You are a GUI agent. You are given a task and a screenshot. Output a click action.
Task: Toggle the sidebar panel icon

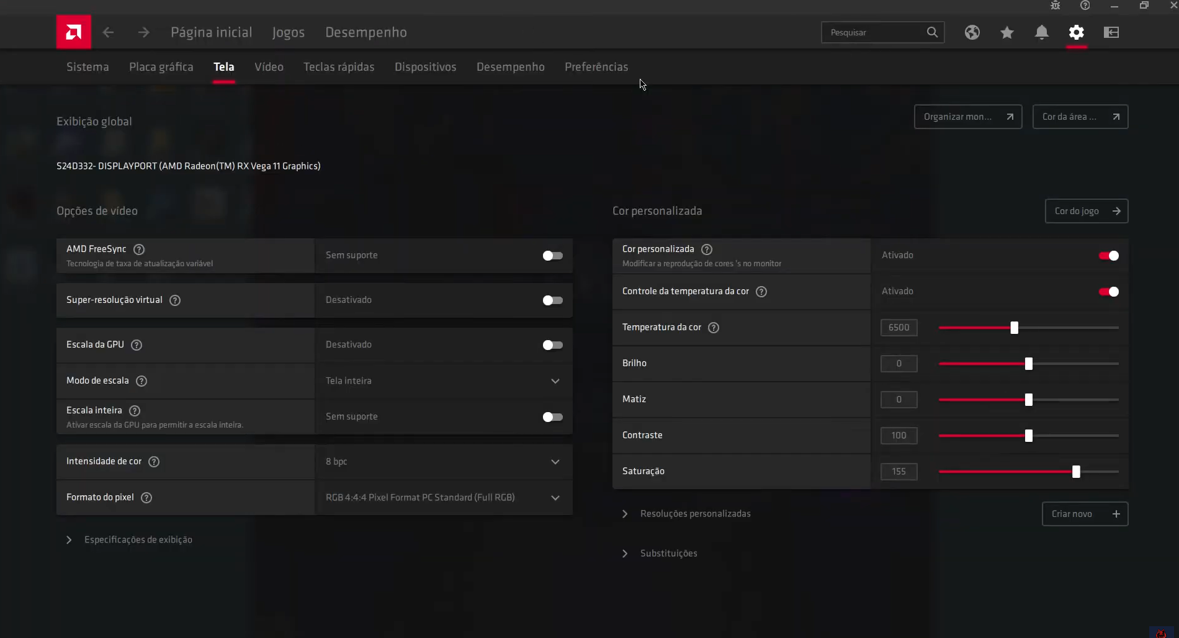tap(1111, 32)
